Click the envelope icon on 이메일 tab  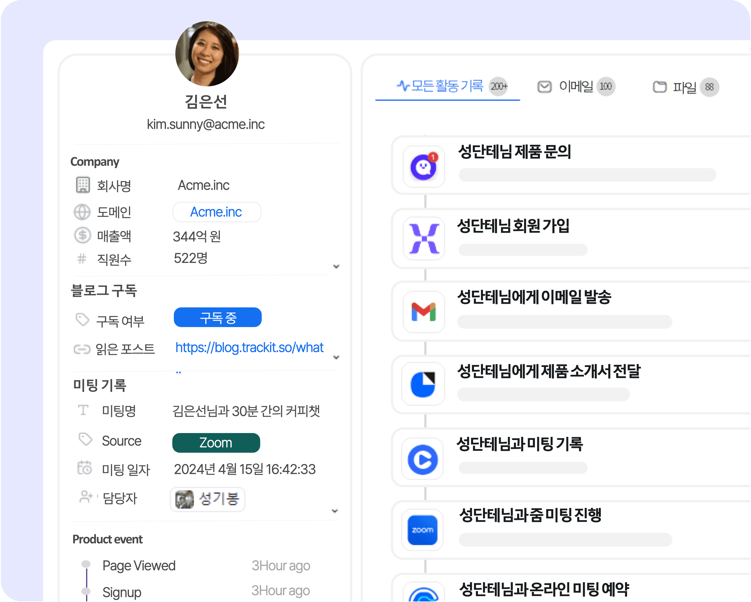pyautogui.click(x=545, y=86)
